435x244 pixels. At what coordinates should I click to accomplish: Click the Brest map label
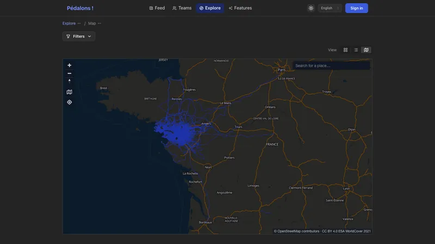point(103,88)
